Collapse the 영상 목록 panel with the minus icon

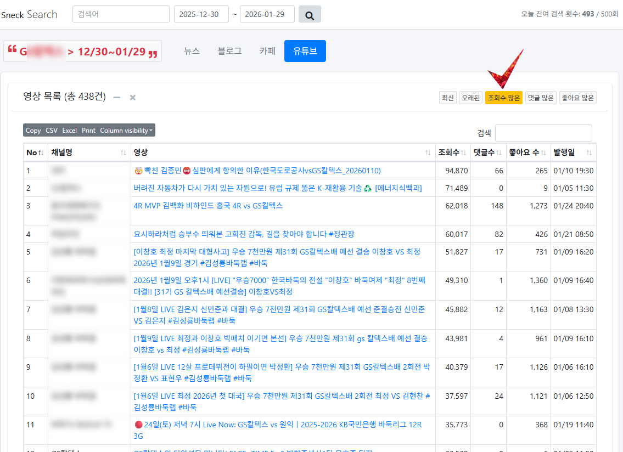[x=116, y=97]
